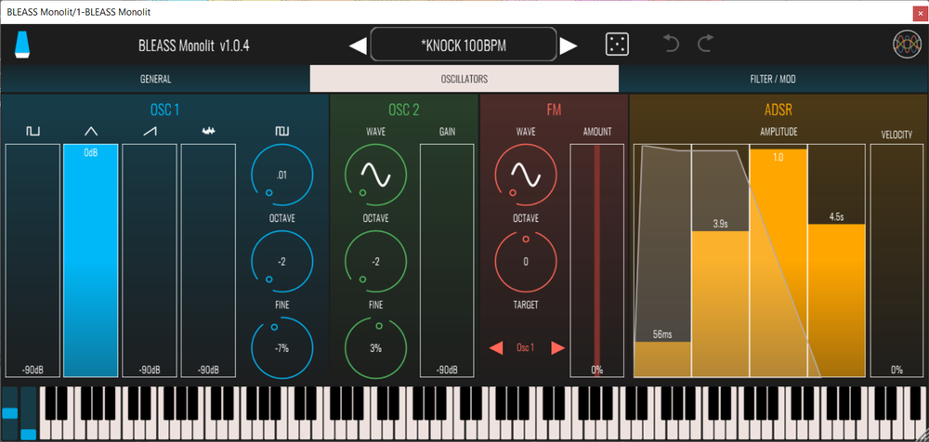Close the BLEASS Monolit plugin window
929x442 pixels.
pyautogui.click(x=919, y=12)
